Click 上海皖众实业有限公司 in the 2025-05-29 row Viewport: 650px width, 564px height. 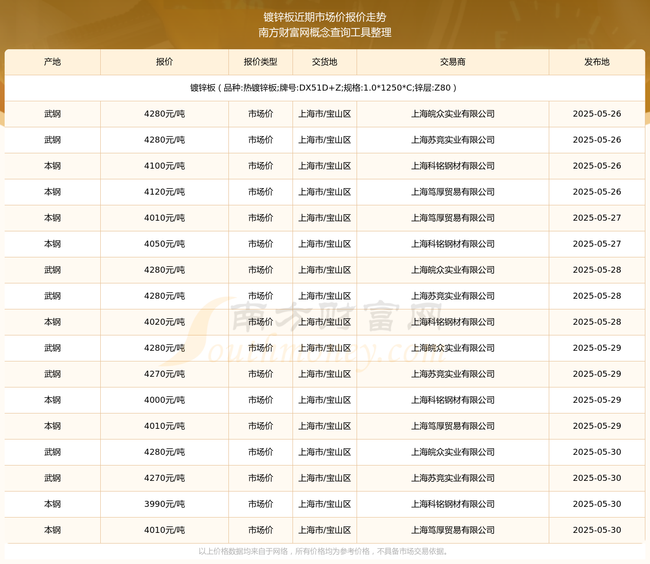pyautogui.click(x=453, y=348)
